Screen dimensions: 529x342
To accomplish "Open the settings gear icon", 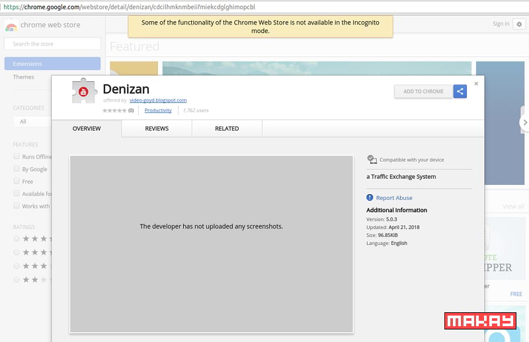I will point(519,24).
